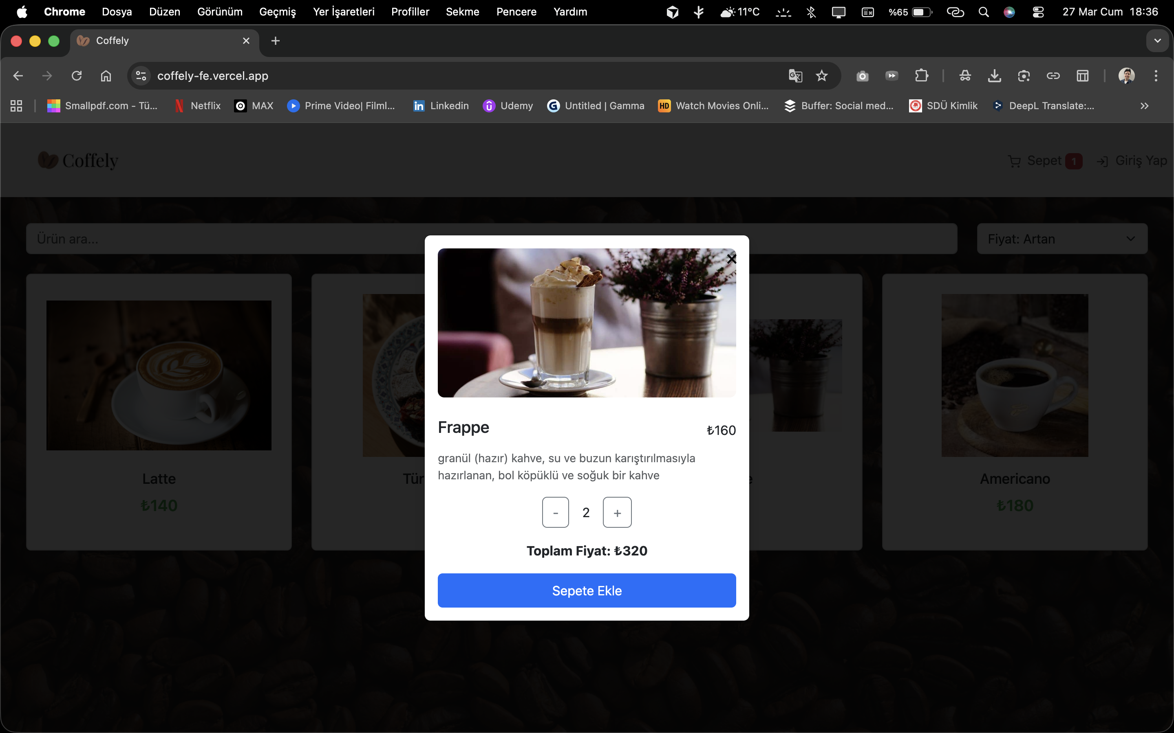Increase Frappe quantity with plus button
The width and height of the screenshot is (1174, 733).
(617, 512)
